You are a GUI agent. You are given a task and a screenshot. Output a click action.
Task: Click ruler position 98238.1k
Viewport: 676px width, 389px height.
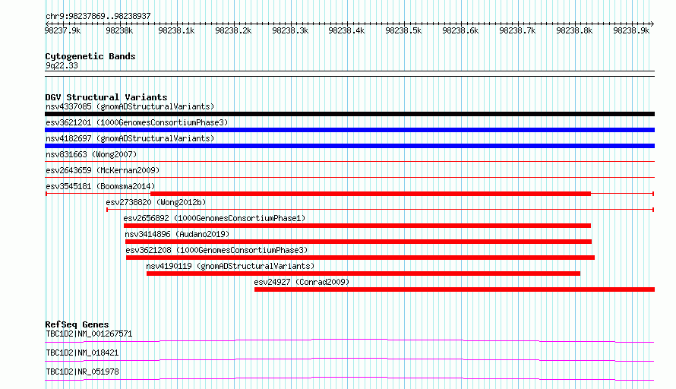176,30
